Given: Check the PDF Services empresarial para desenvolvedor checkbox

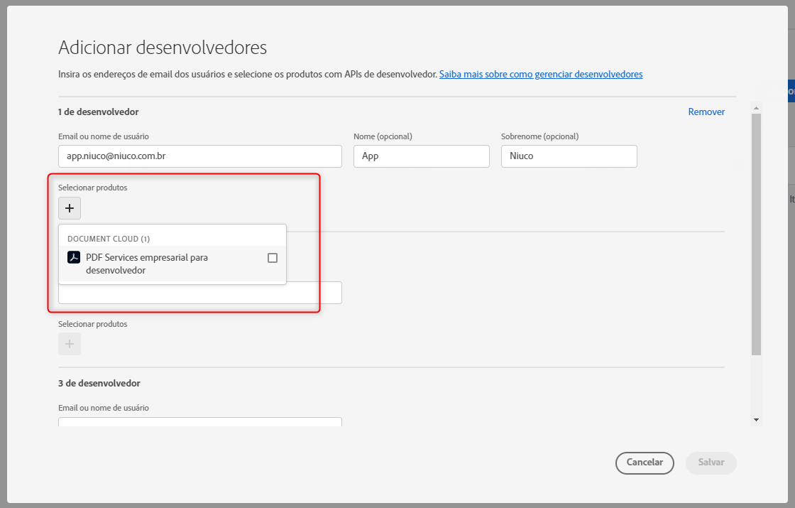Looking at the screenshot, I should 273,258.
